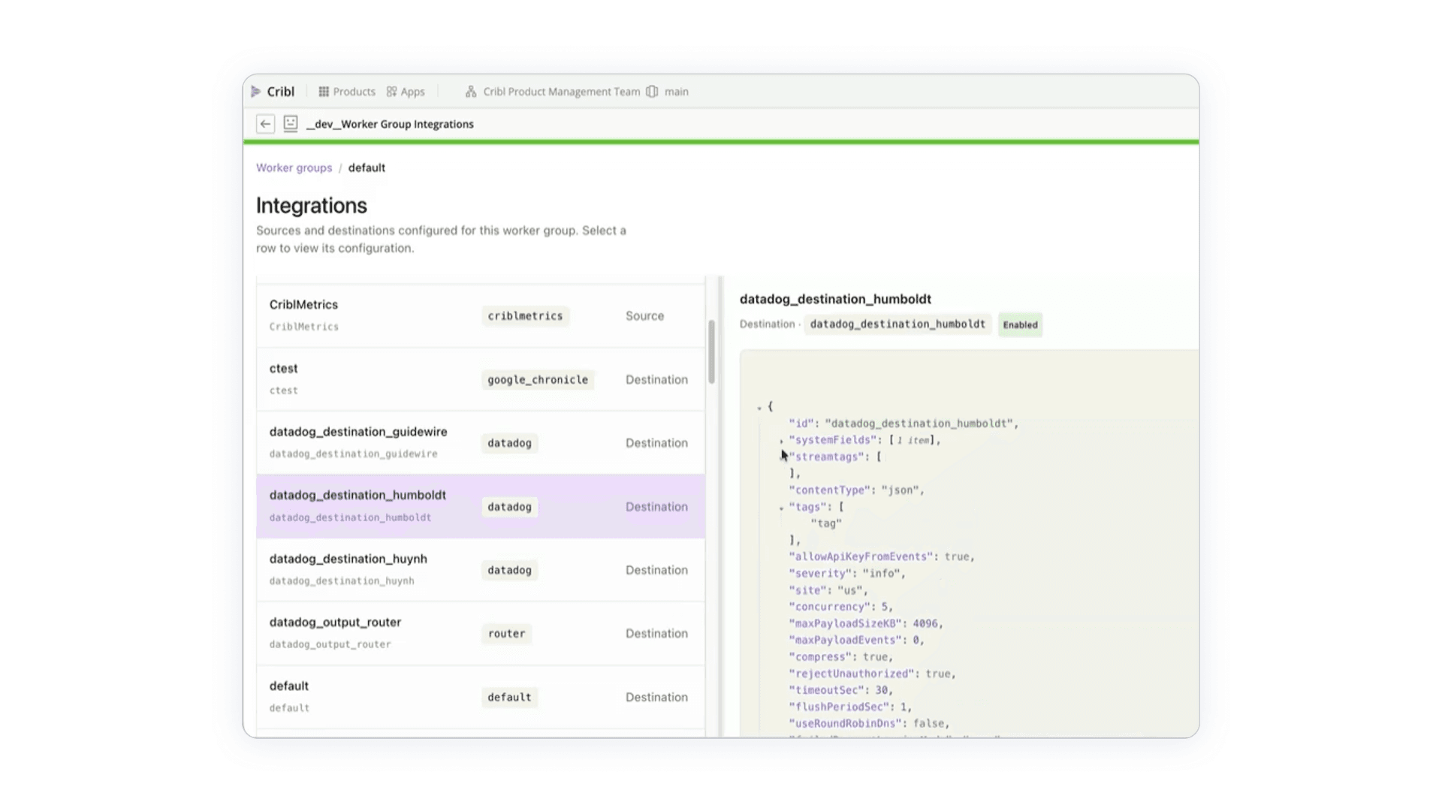Click the integrations list scrollbar
The height and width of the screenshot is (811, 1442).
(x=711, y=351)
